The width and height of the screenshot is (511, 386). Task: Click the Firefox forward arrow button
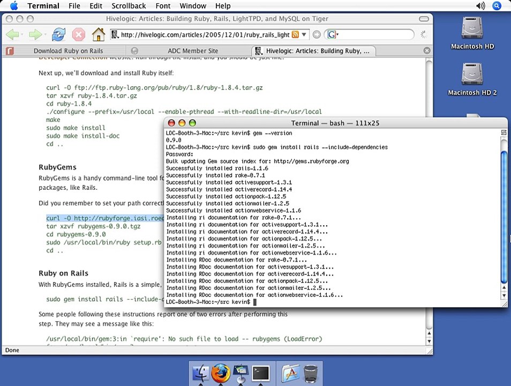(35, 34)
